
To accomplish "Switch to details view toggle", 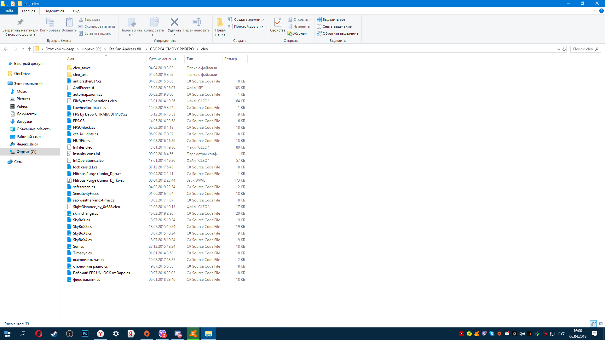I will click(593, 324).
